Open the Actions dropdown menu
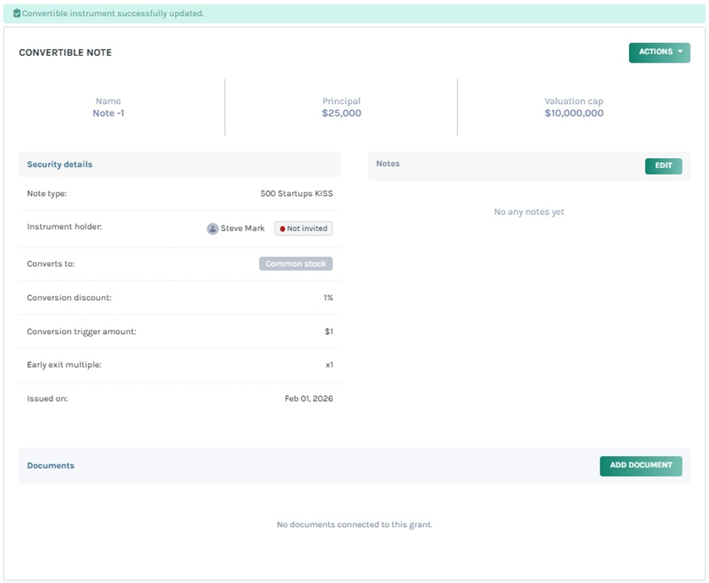709x583 pixels. (658, 52)
